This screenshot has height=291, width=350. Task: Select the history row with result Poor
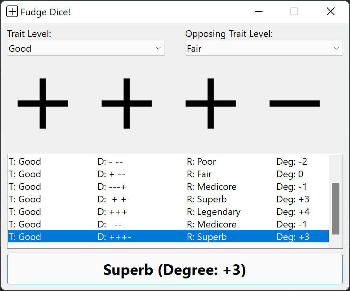click(168, 162)
